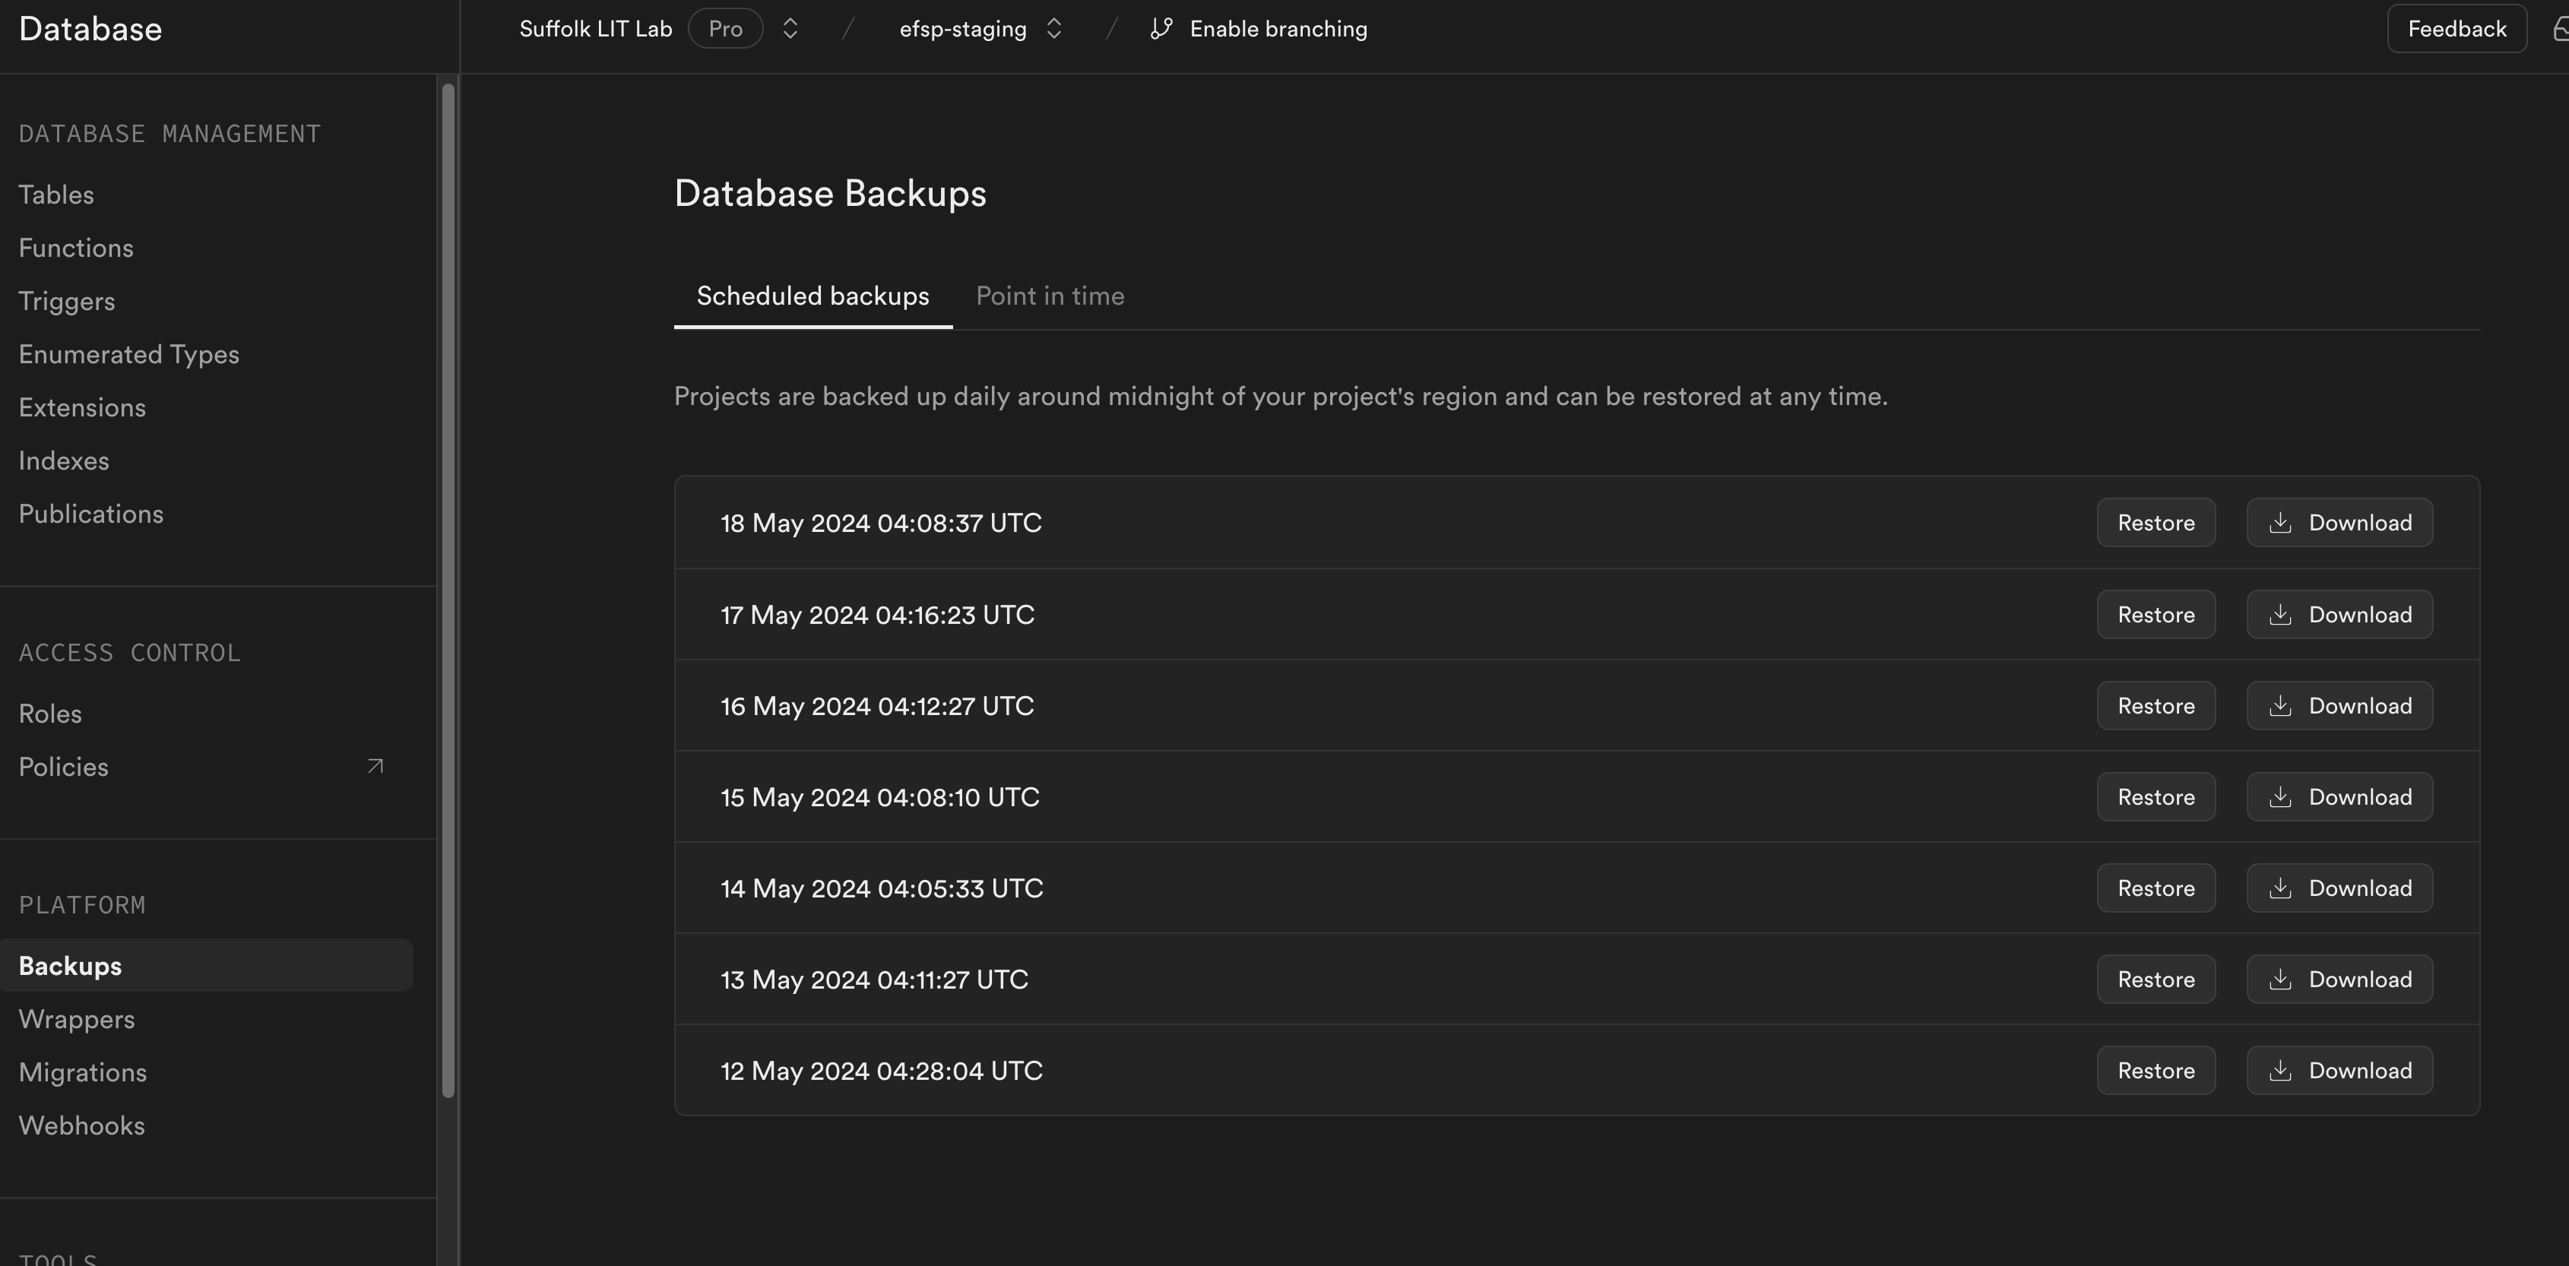This screenshot has height=1266, width=2569.
Task: Open the efsp-staging project switcher chevrons
Action: pyautogui.click(x=1054, y=29)
